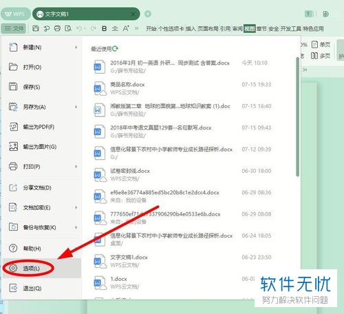Open the 文件 menu button

click(x=14, y=28)
